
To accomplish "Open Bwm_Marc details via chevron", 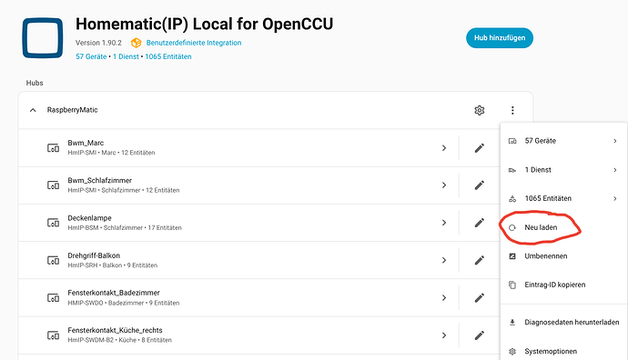I will (x=444, y=148).
